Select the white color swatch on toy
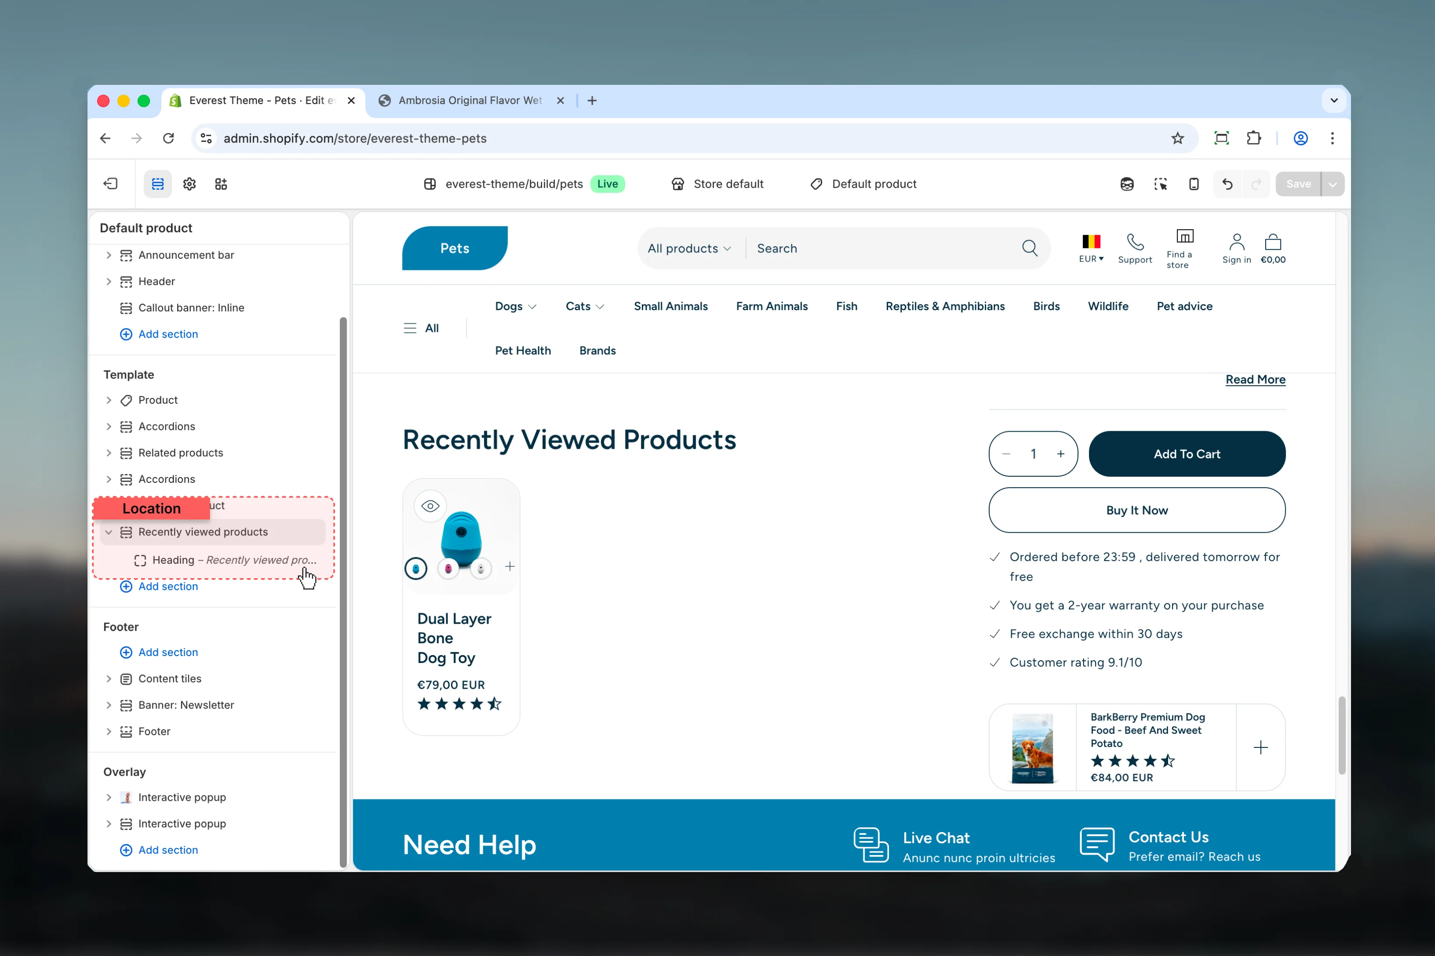This screenshot has height=956, width=1435. click(x=480, y=568)
